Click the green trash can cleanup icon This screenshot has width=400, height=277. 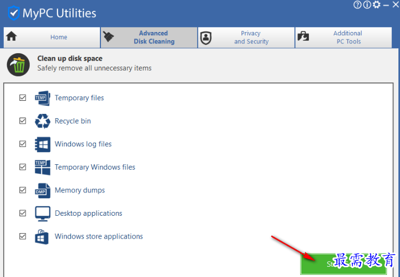pyautogui.click(x=18, y=65)
